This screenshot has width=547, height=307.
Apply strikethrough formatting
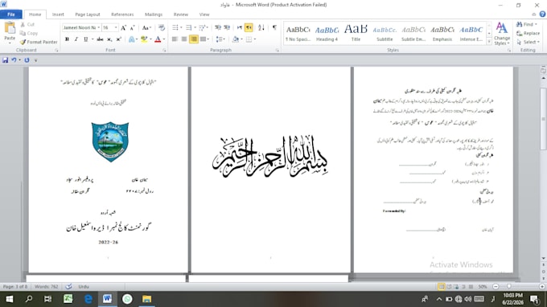pos(100,39)
